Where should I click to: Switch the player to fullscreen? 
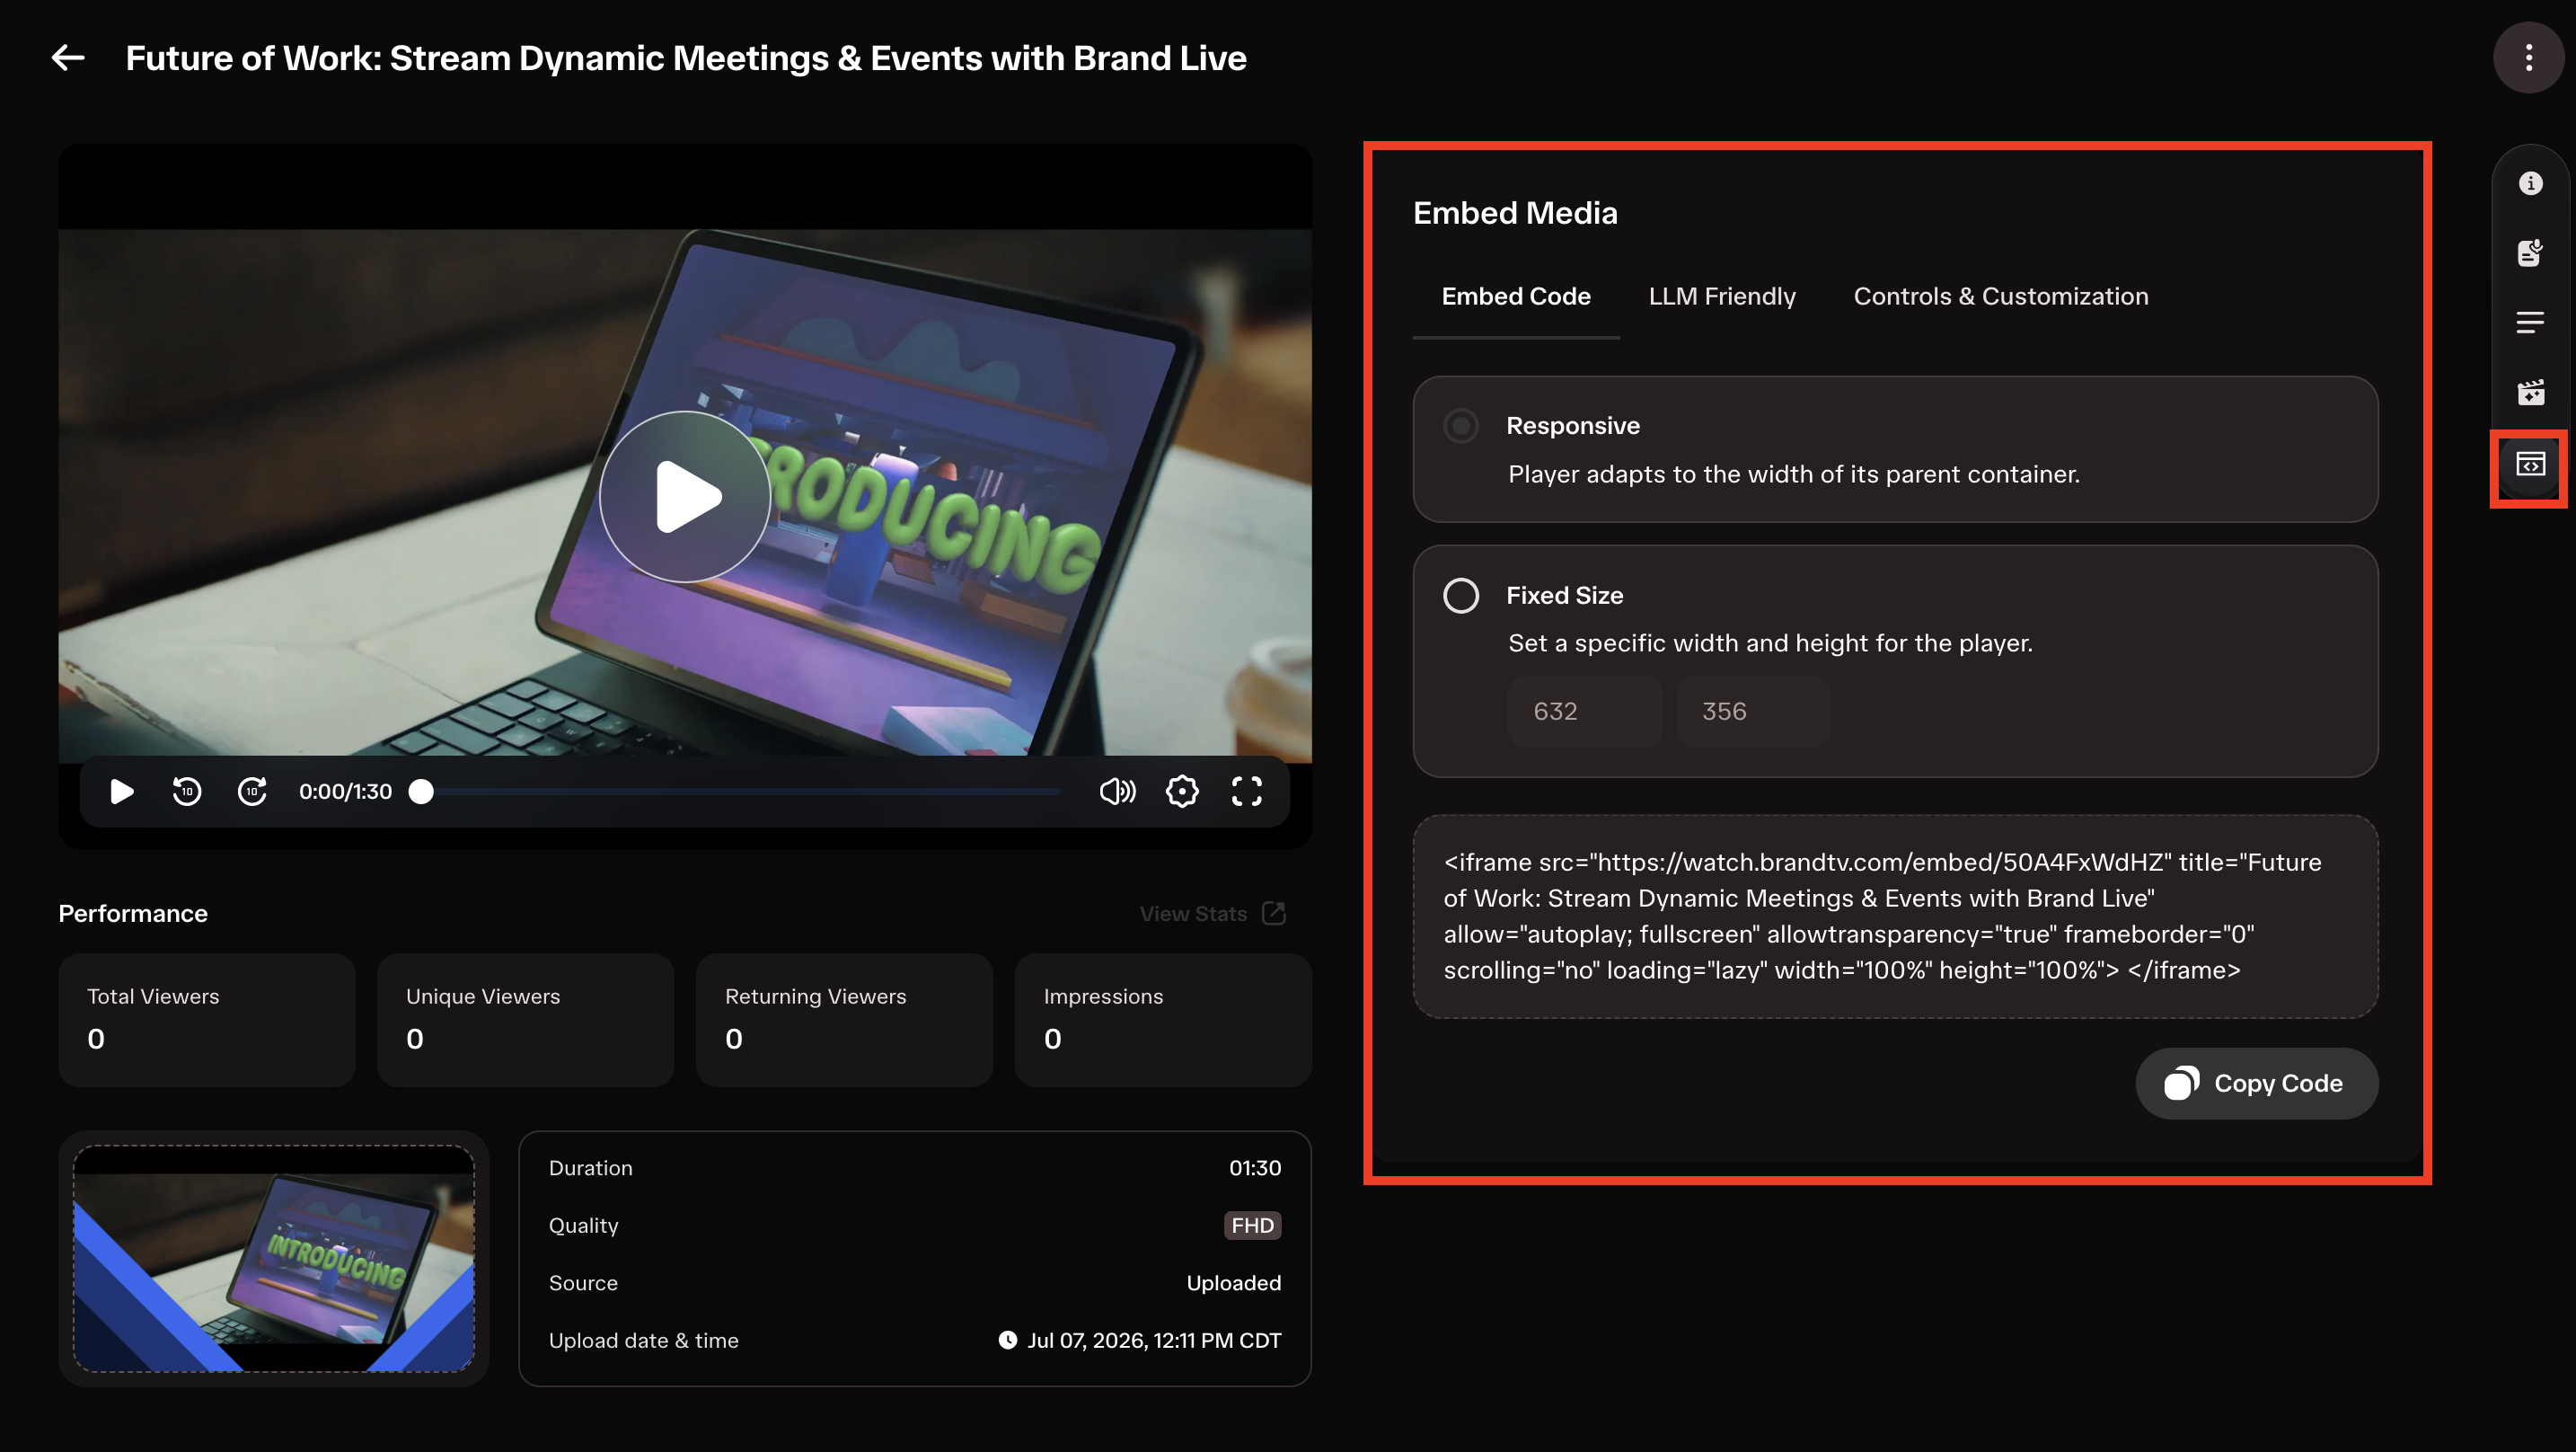coord(1246,792)
